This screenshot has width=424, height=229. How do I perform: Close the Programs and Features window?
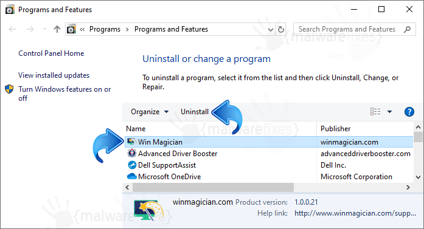409,10
